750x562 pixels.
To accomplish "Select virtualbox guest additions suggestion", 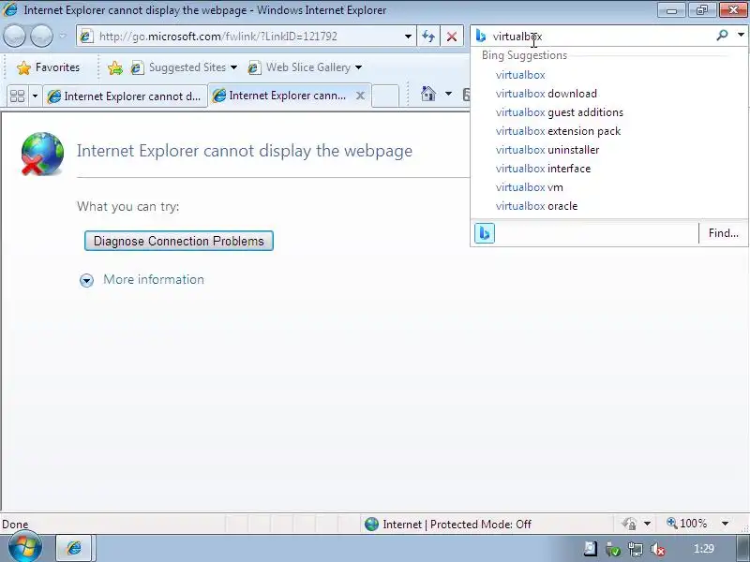I will coord(559,112).
